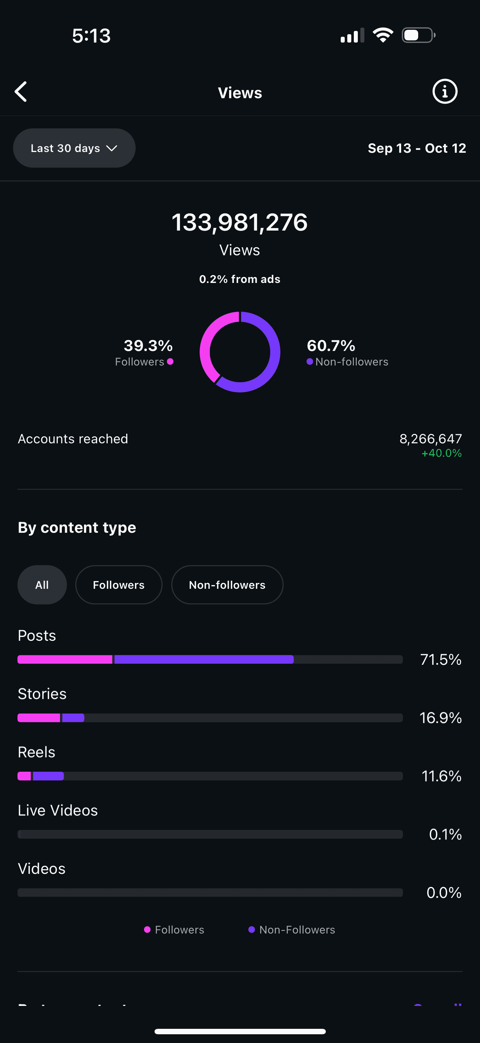This screenshot has width=480, height=1043.
Task: Tap the home indicator bar
Action: click(x=240, y=1031)
